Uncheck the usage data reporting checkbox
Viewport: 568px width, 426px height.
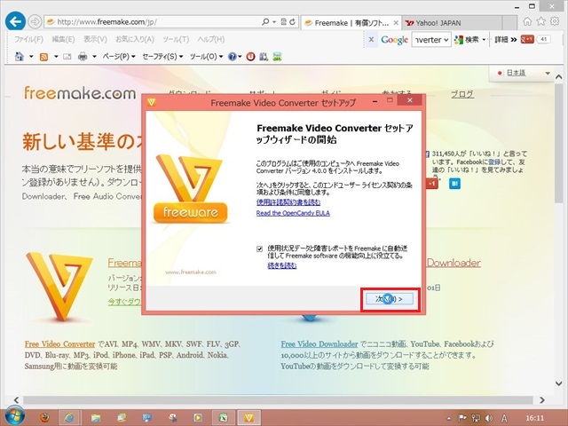click(259, 248)
